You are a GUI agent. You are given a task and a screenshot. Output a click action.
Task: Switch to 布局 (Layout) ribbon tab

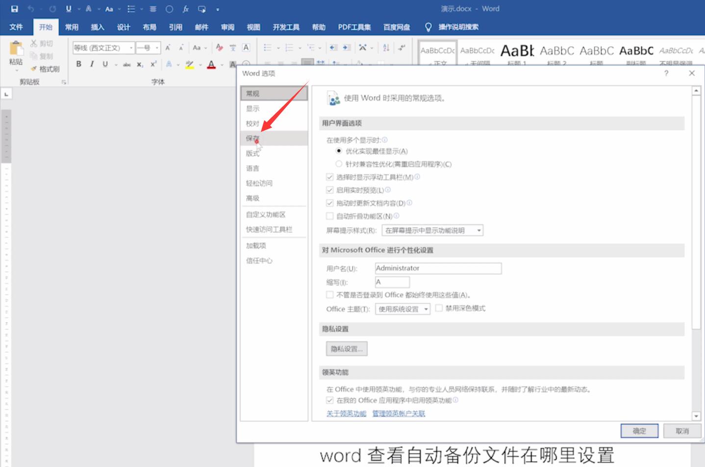(x=150, y=27)
